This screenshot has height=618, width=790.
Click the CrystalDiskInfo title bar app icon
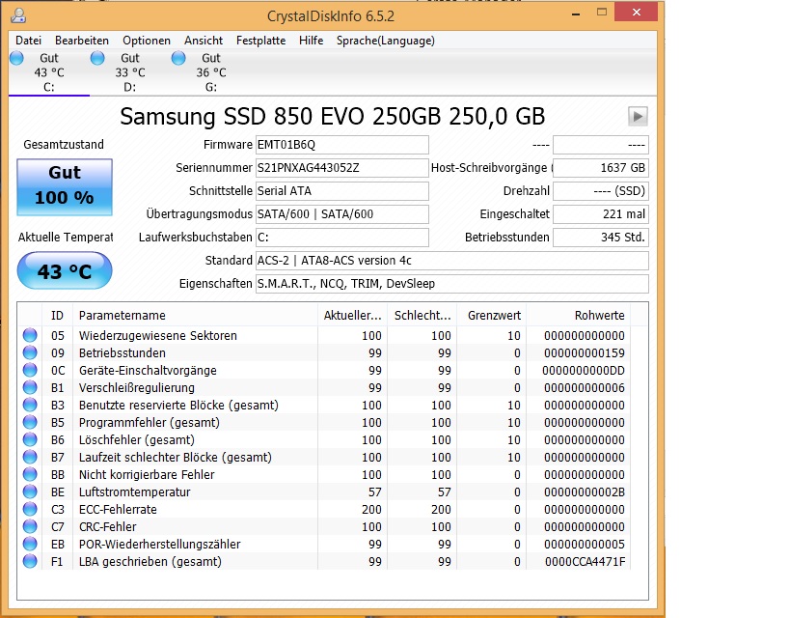click(18, 15)
